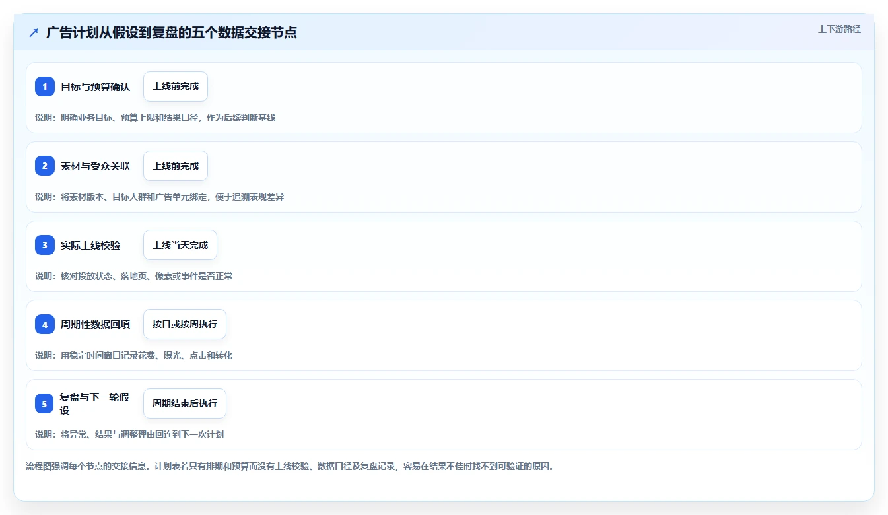Click the footer note starting 流程图强调每个节点
Screen dimensions: 888x515
click(290, 466)
